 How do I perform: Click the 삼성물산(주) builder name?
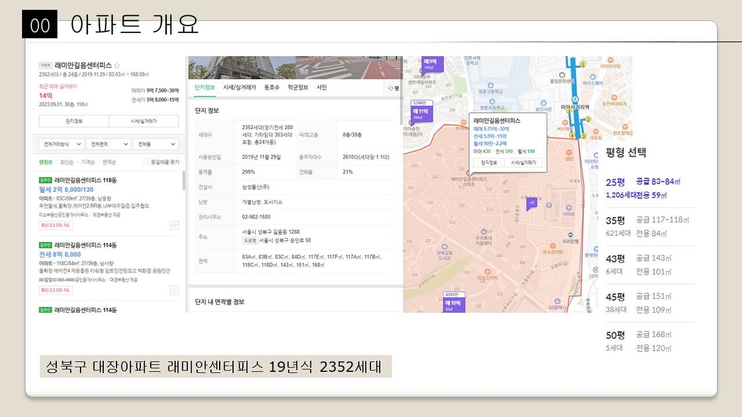pyautogui.click(x=256, y=187)
